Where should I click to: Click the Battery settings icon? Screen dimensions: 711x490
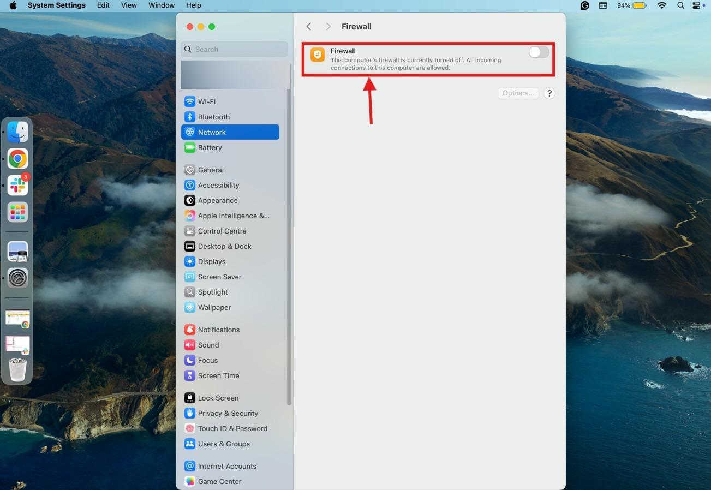[x=189, y=147]
